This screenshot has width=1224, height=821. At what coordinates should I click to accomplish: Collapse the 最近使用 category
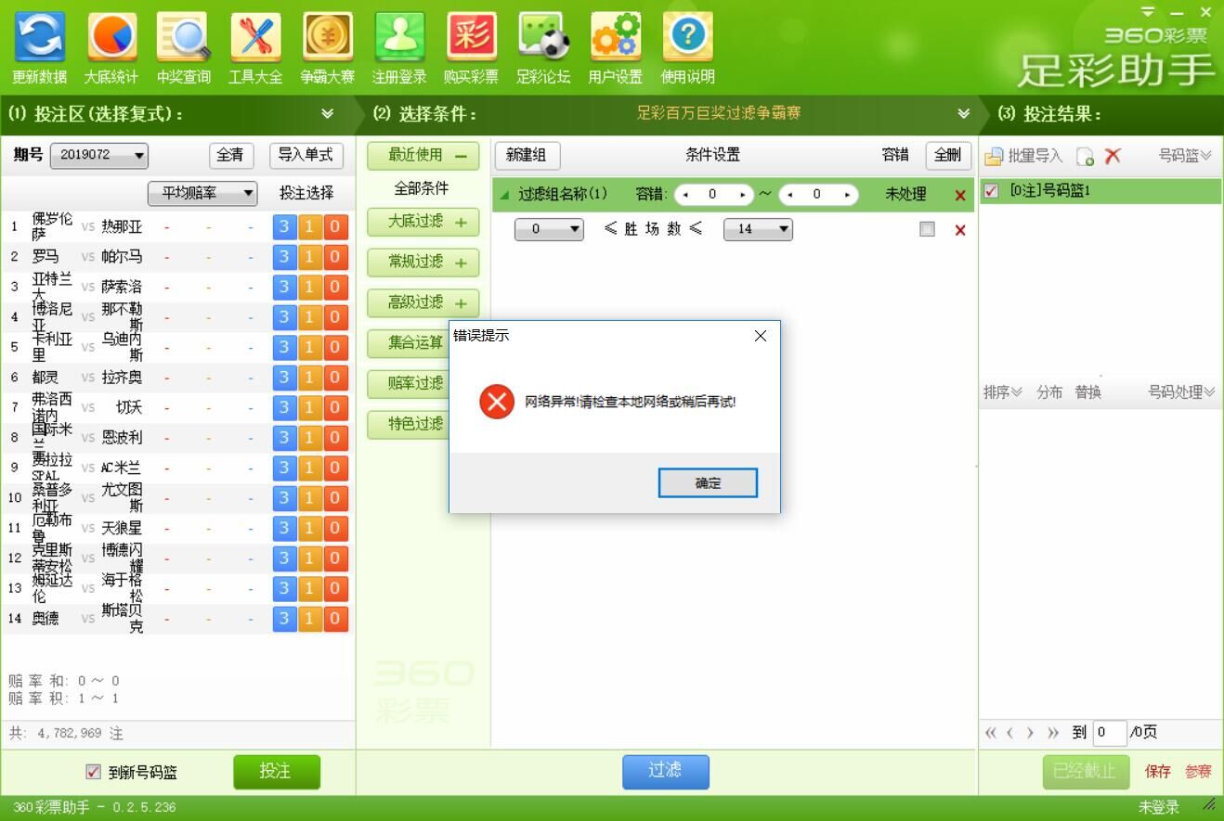coord(423,155)
